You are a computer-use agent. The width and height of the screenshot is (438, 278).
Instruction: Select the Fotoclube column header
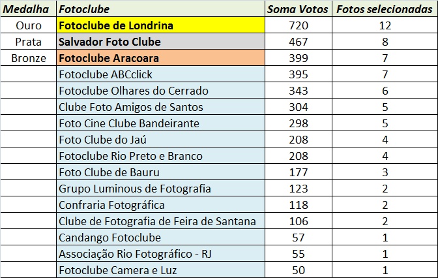[160, 8]
